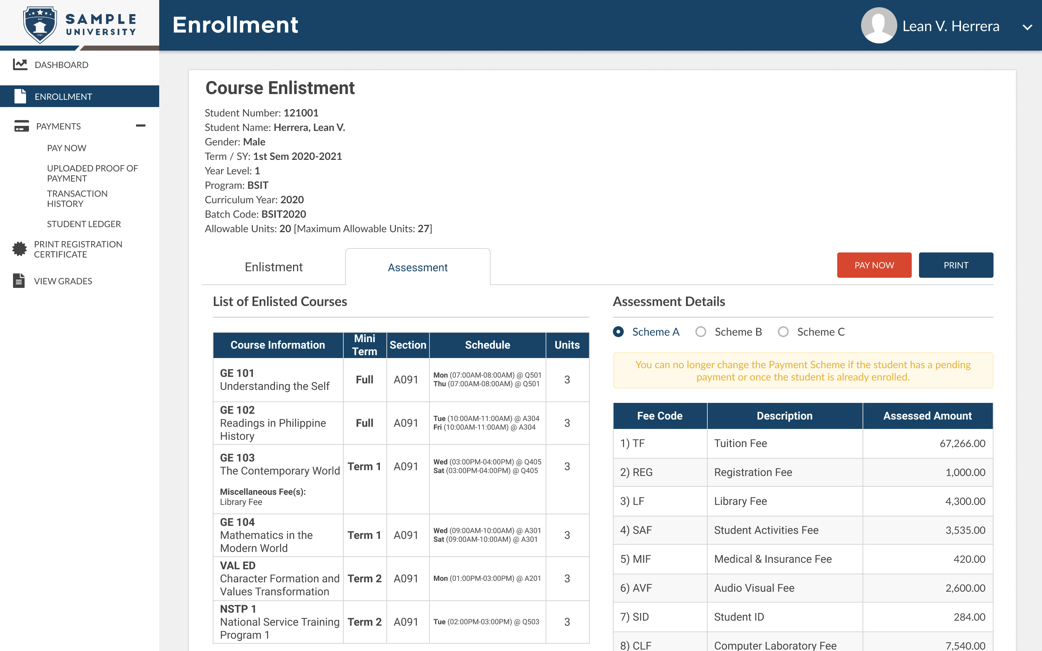Open the Pay Now payment option
The height and width of the screenshot is (651, 1042).
[x=66, y=148]
